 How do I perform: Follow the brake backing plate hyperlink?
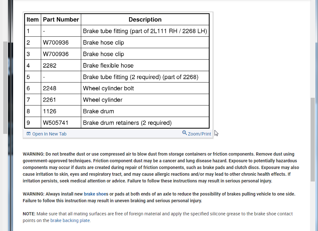70,220
